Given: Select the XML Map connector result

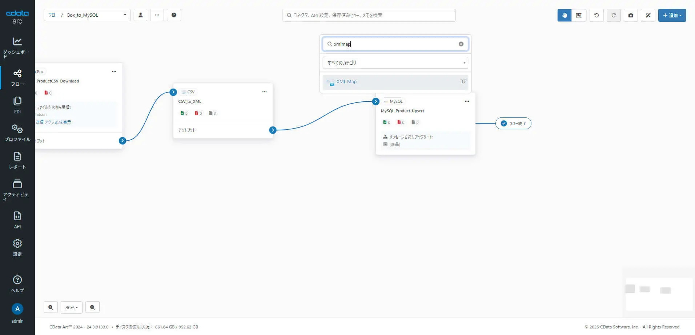Looking at the screenshot, I should (395, 82).
